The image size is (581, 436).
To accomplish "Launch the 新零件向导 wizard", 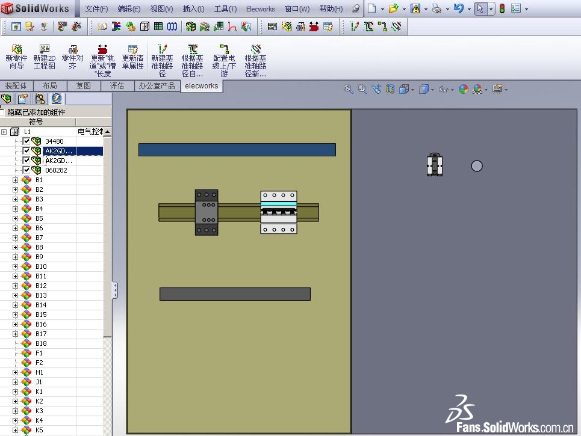I will coord(16,57).
